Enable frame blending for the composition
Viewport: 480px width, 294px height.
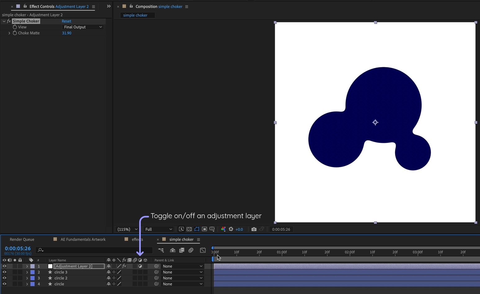(182, 250)
